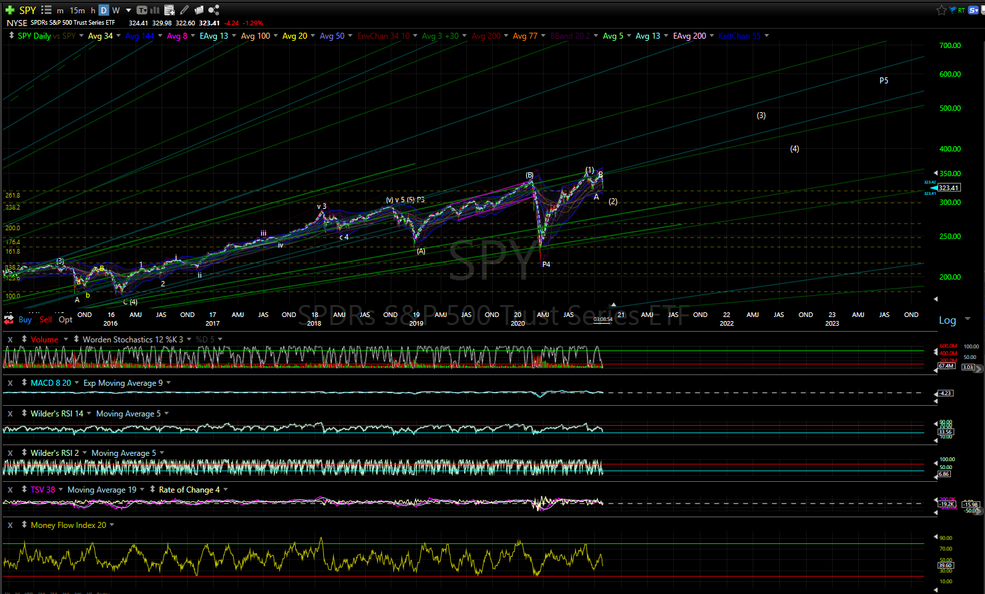
Task: Remove the Wilder's RSI 14 pane with X
Action: click(10, 414)
